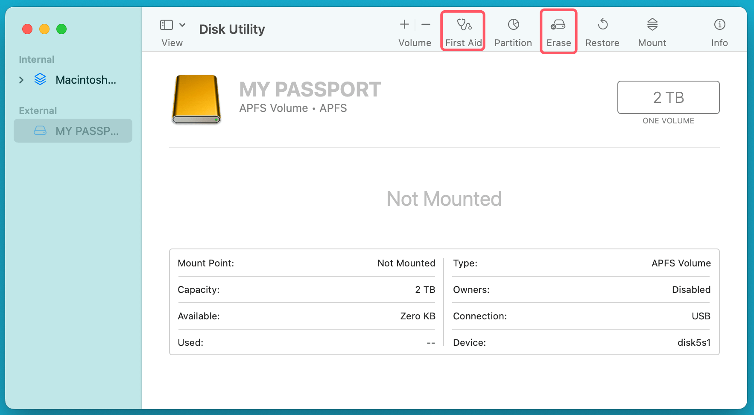Mount the volume using Mount icon

652,25
